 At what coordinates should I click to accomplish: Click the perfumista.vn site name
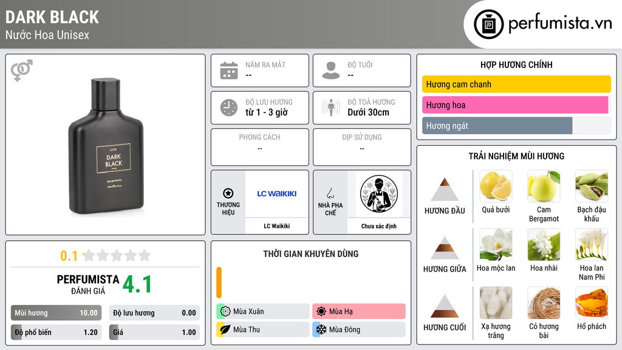point(560,24)
